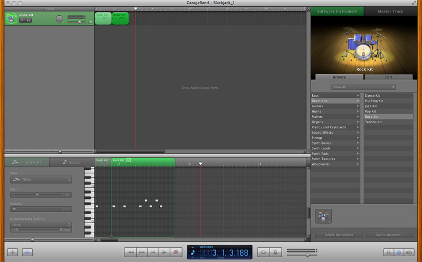Toggle the track info button
422x262 pixels.
point(399,253)
